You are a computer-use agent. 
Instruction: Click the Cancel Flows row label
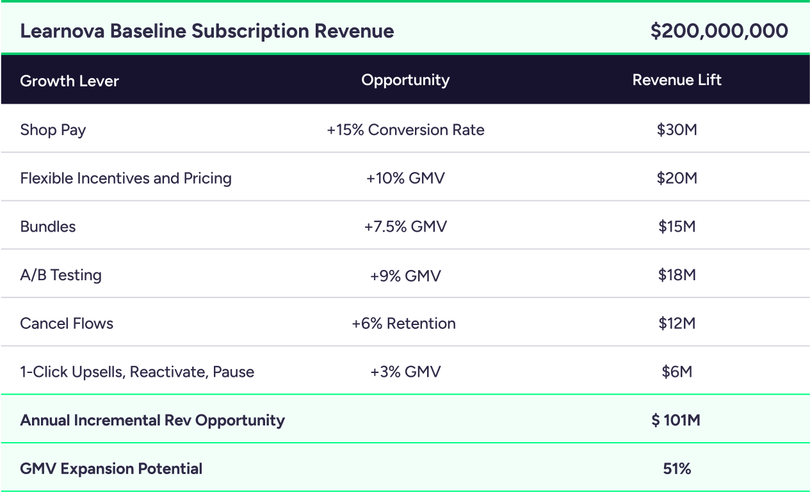point(67,323)
